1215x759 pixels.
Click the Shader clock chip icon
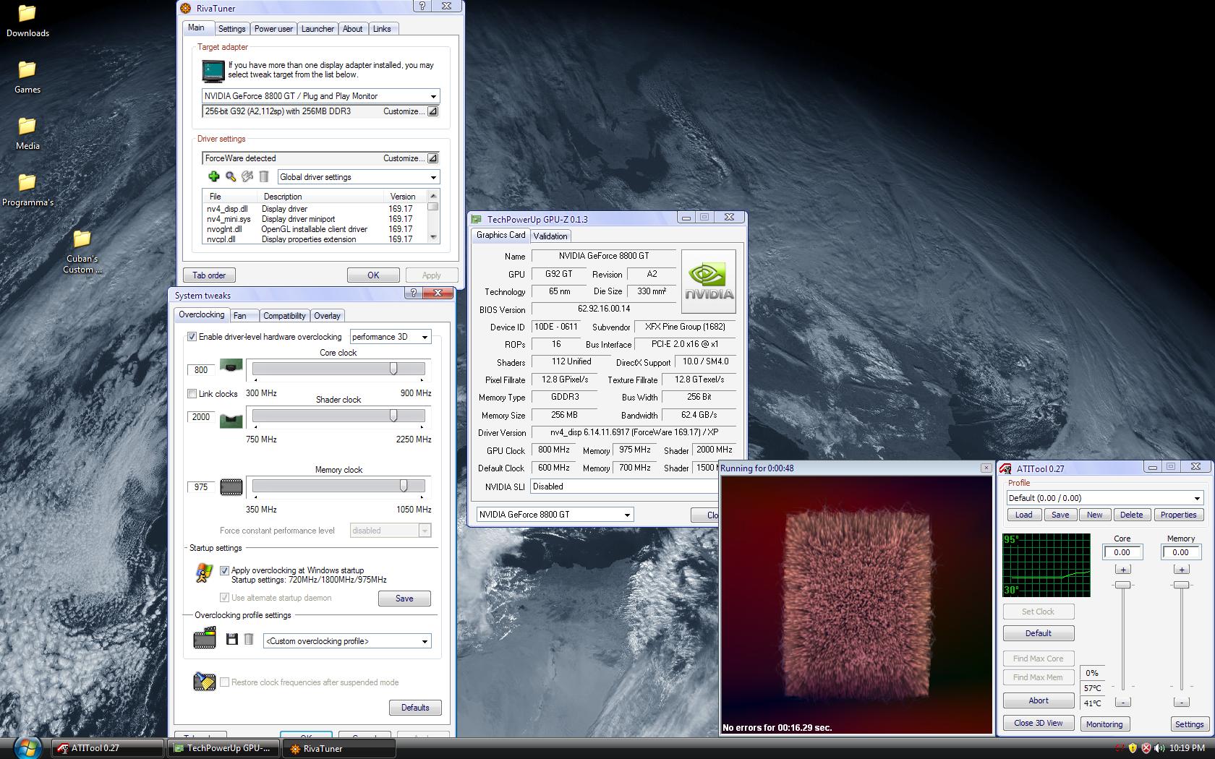tap(231, 420)
